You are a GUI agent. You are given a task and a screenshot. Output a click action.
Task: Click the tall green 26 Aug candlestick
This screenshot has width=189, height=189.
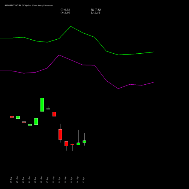point(42,105)
